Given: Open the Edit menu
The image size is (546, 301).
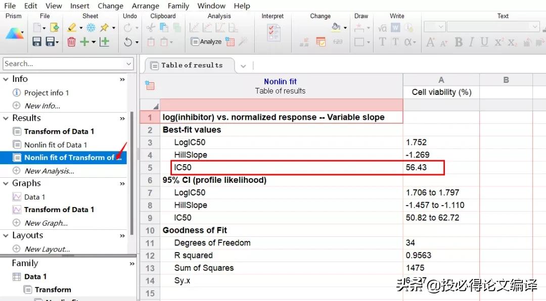Looking at the screenshot, I should coord(31,6).
